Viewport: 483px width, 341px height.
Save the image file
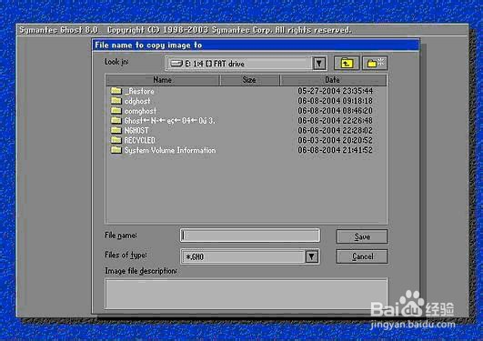[x=362, y=236]
